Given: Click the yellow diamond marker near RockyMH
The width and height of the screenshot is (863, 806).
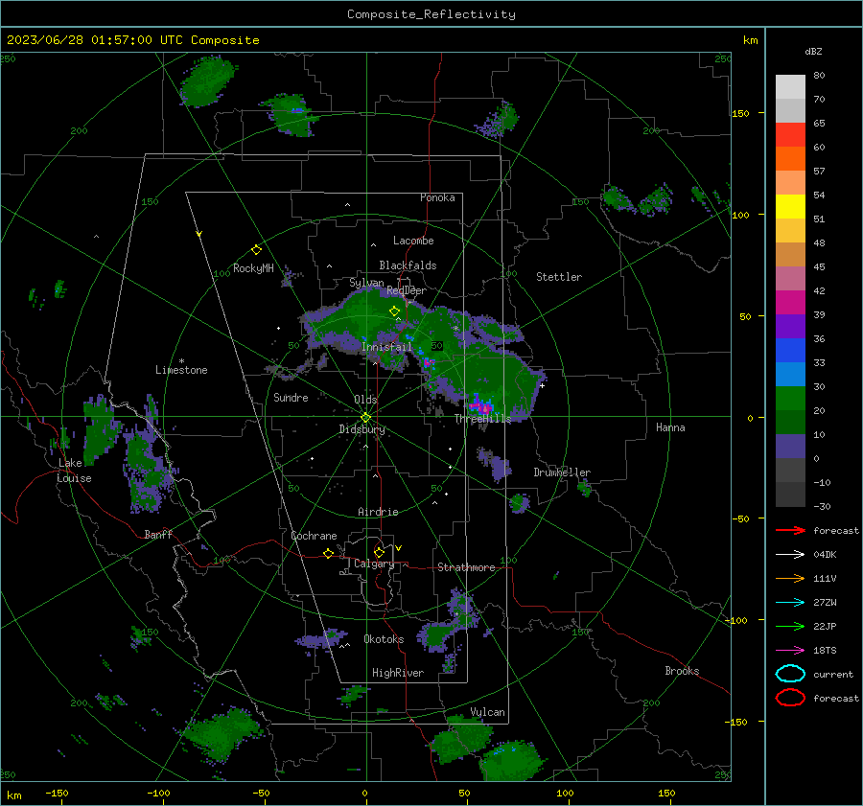Looking at the screenshot, I should click(x=256, y=250).
